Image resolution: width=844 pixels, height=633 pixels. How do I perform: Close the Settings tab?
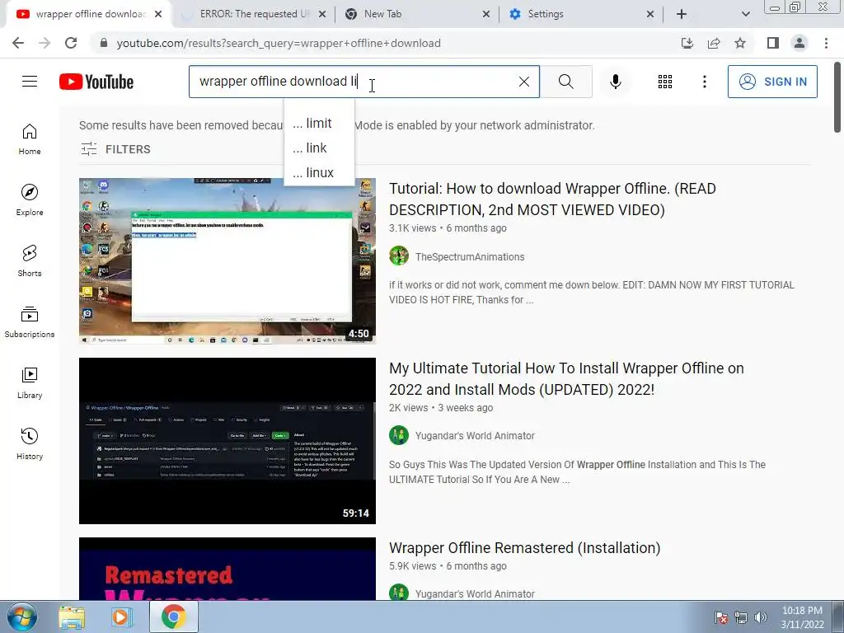pyautogui.click(x=649, y=14)
